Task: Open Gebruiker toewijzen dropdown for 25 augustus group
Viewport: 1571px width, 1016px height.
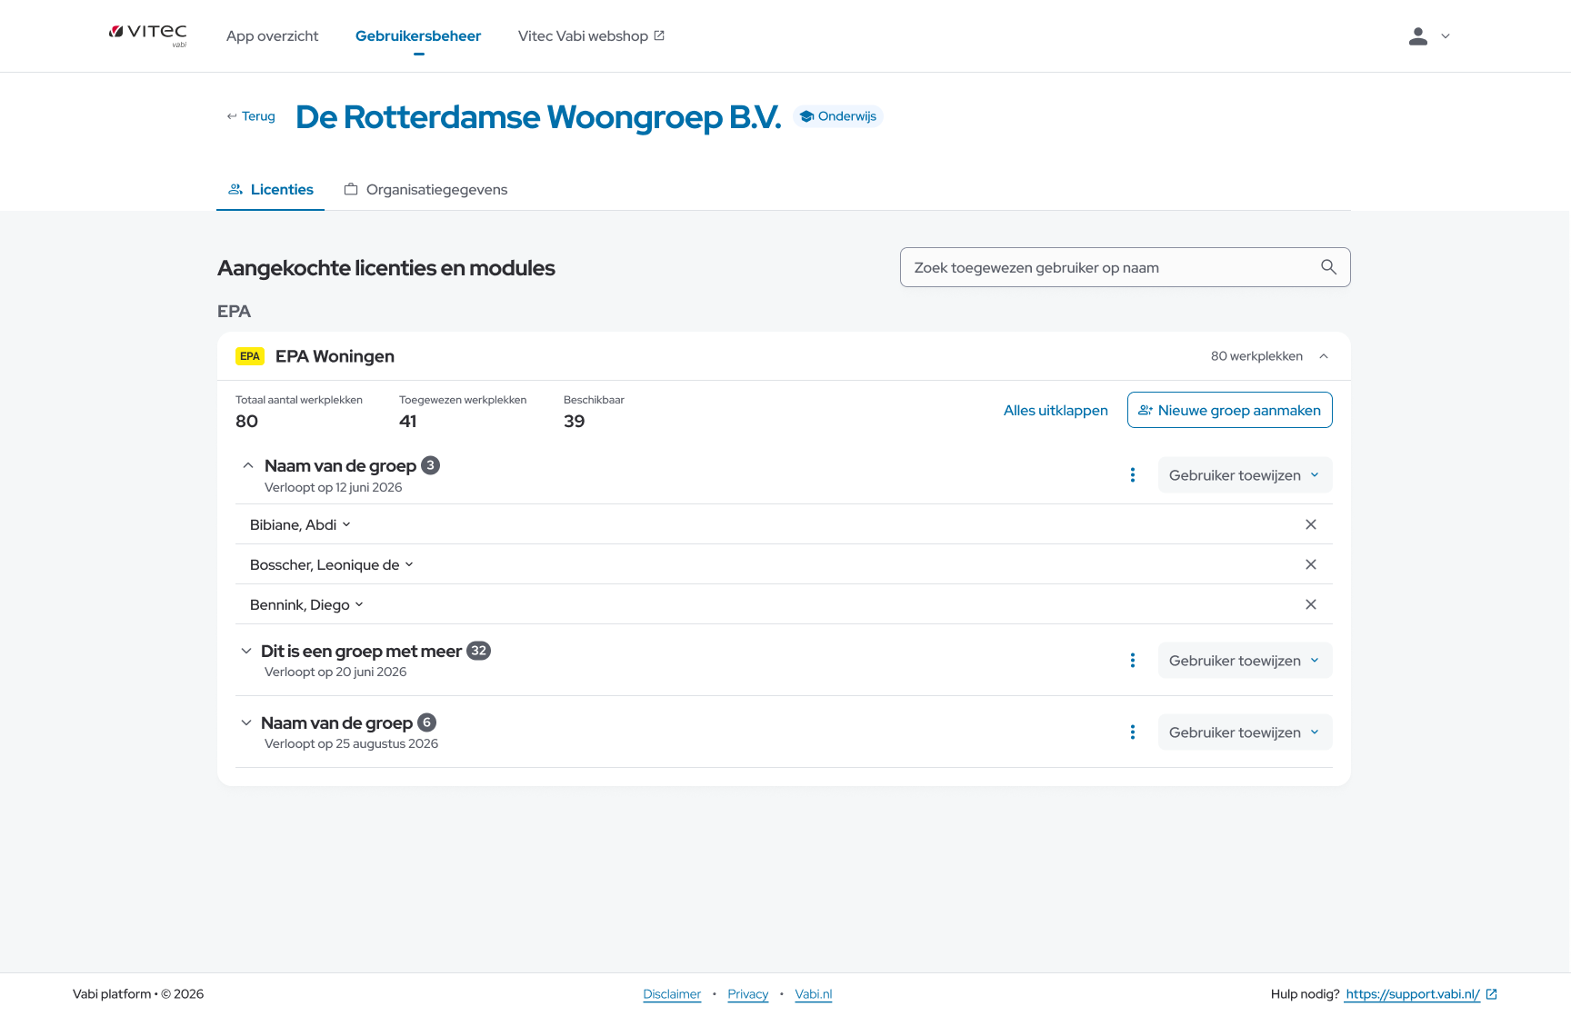Action: [x=1245, y=732]
